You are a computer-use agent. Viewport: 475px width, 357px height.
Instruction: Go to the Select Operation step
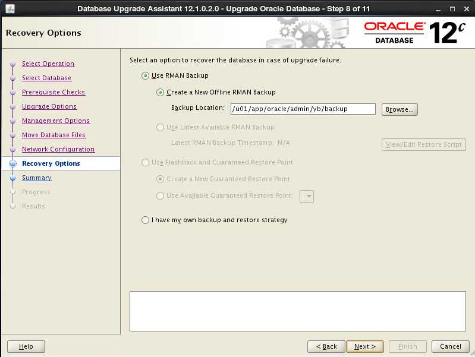48,64
